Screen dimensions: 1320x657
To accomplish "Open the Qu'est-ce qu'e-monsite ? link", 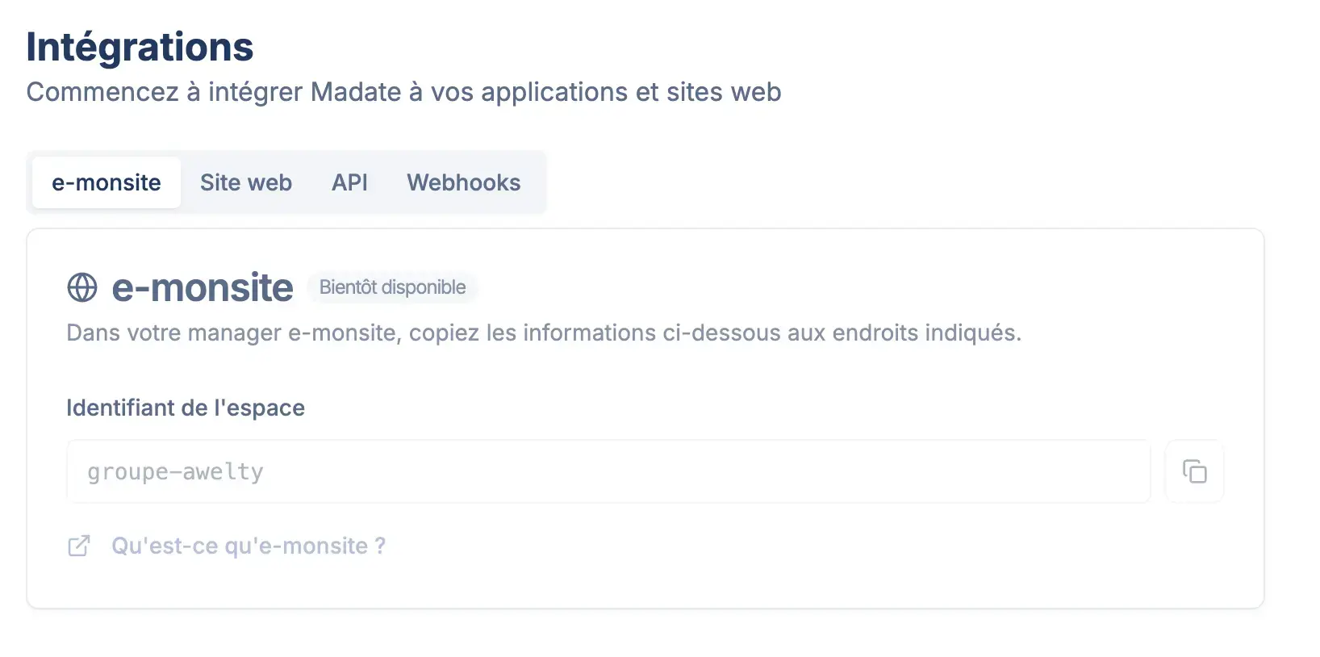I will (249, 546).
